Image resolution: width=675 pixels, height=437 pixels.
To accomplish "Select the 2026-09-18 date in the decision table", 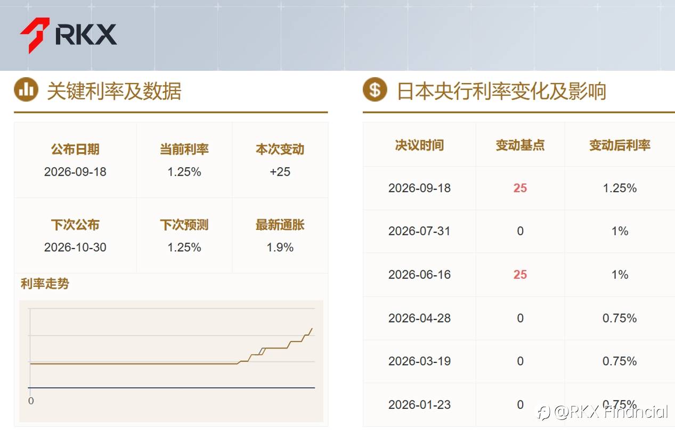I will (419, 188).
